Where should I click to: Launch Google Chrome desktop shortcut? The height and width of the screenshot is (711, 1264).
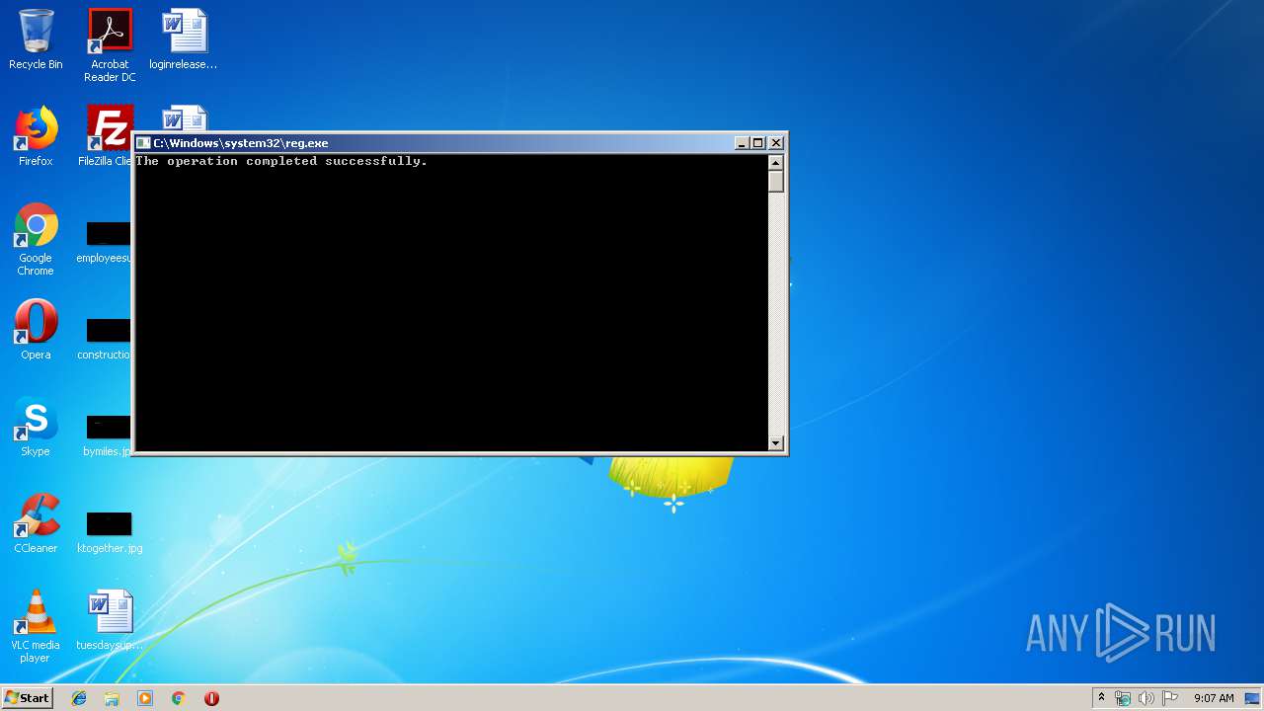click(36, 239)
